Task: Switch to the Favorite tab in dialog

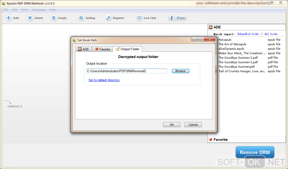Action: [102, 49]
